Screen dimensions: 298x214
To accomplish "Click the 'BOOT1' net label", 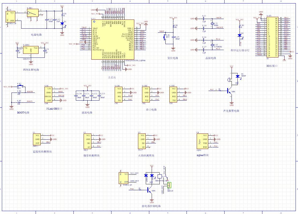I will click(30, 101).
